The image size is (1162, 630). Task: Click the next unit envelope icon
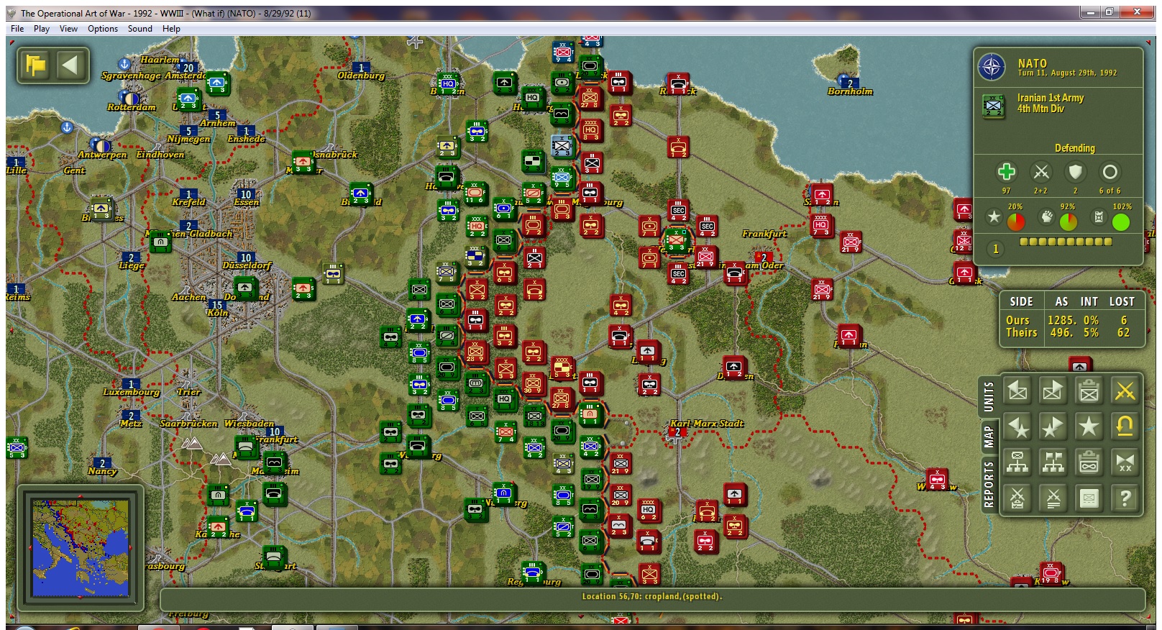click(1053, 391)
